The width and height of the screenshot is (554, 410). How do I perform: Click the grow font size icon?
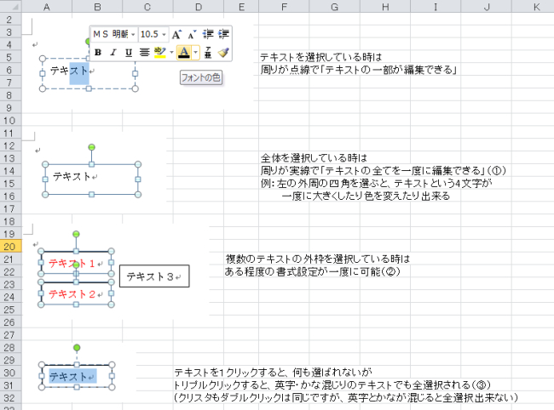click(x=176, y=34)
